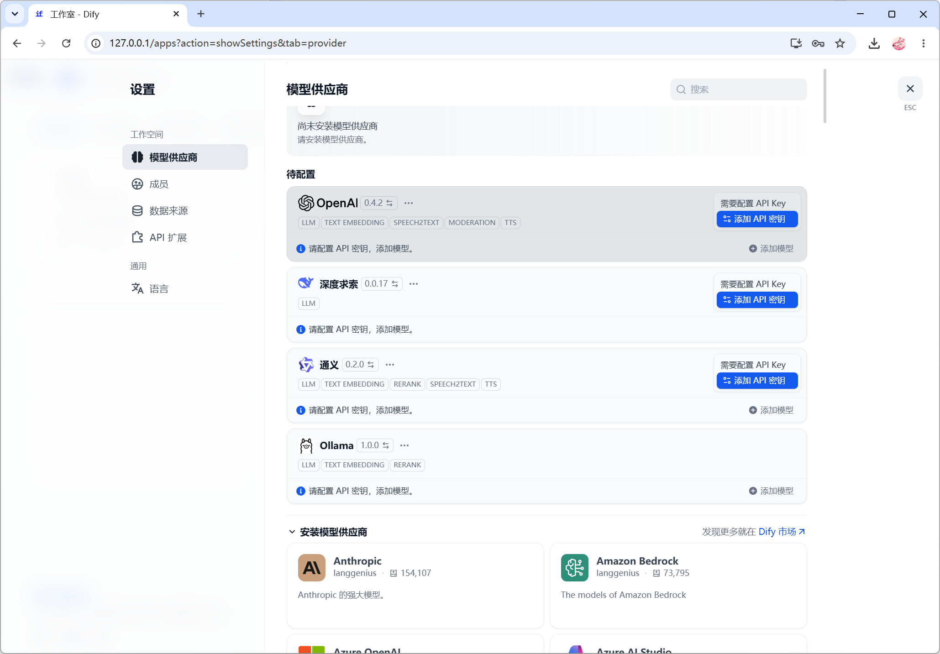This screenshot has height=654, width=940.
Task: Click the Ollama RERANK capability tag
Action: (x=407, y=465)
